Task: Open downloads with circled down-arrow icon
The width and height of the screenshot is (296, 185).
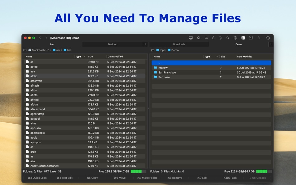Action: (268, 38)
